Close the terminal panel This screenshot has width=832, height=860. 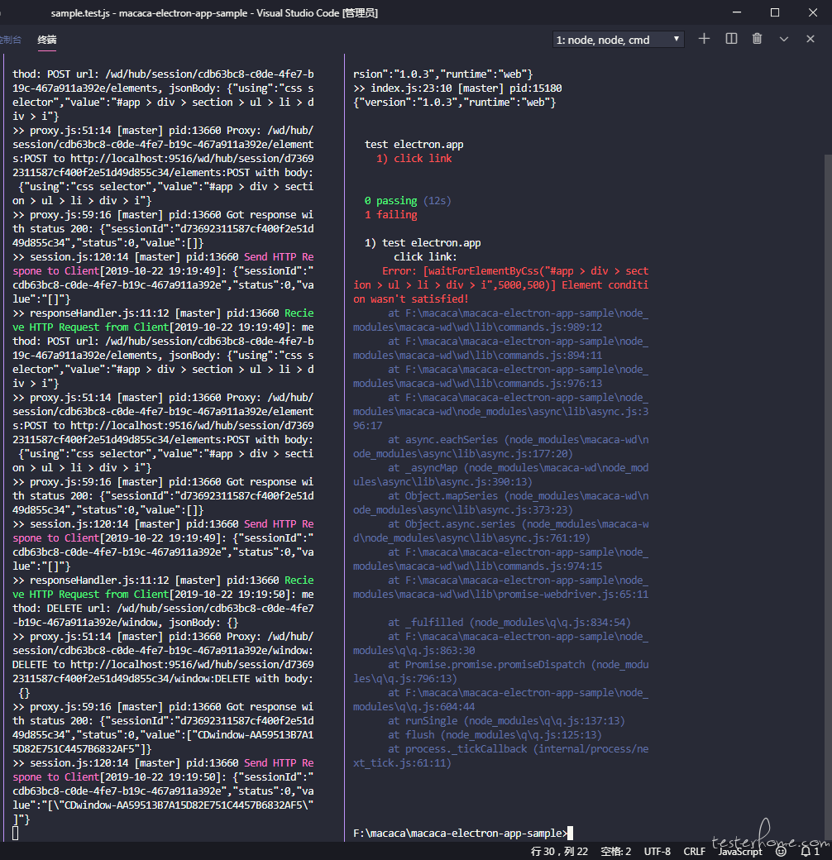810,39
